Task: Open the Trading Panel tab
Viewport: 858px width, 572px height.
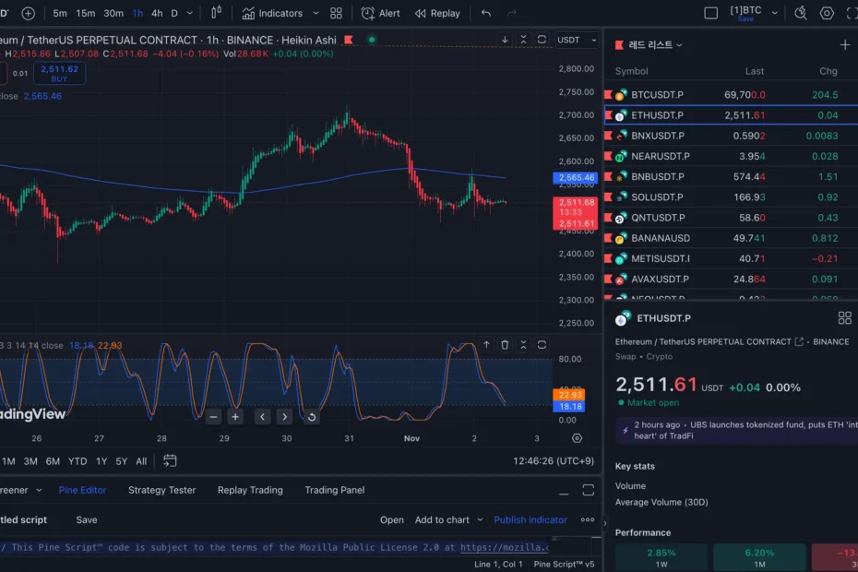Action: [335, 490]
